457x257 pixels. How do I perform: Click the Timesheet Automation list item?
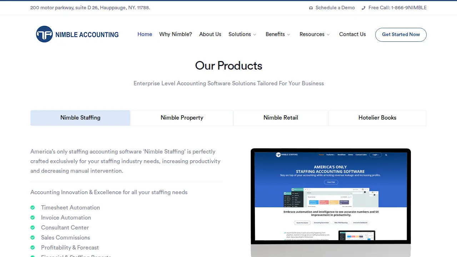70,207
